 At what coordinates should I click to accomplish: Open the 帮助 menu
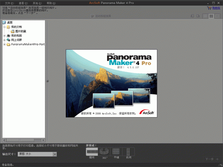pos(51,3)
